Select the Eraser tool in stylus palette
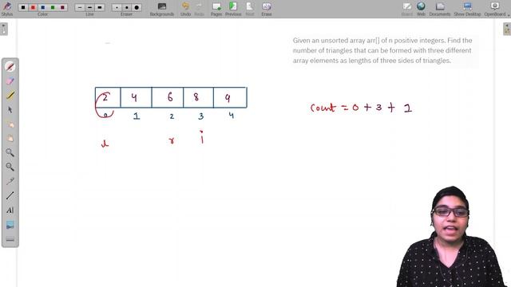Viewport: 511px width, 287px height. 10,81
